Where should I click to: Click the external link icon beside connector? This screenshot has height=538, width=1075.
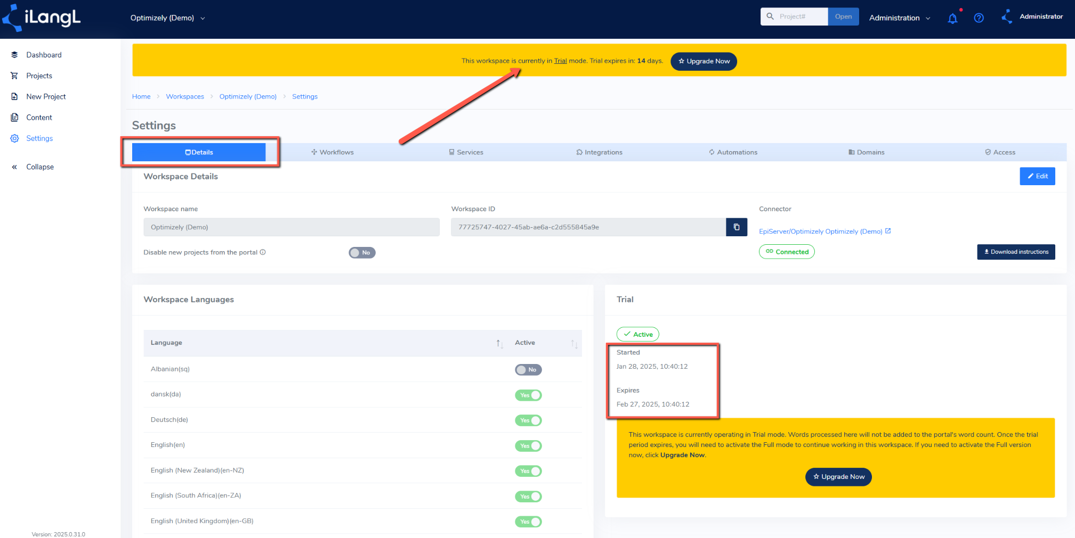pos(888,231)
